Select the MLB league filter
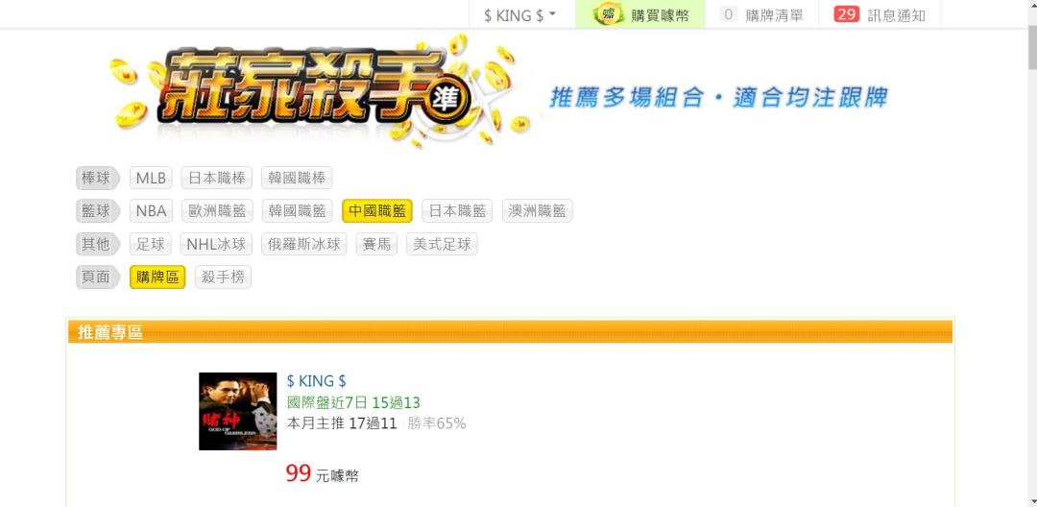This screenshot has height=507, width=1037. (x=151, y=178)
